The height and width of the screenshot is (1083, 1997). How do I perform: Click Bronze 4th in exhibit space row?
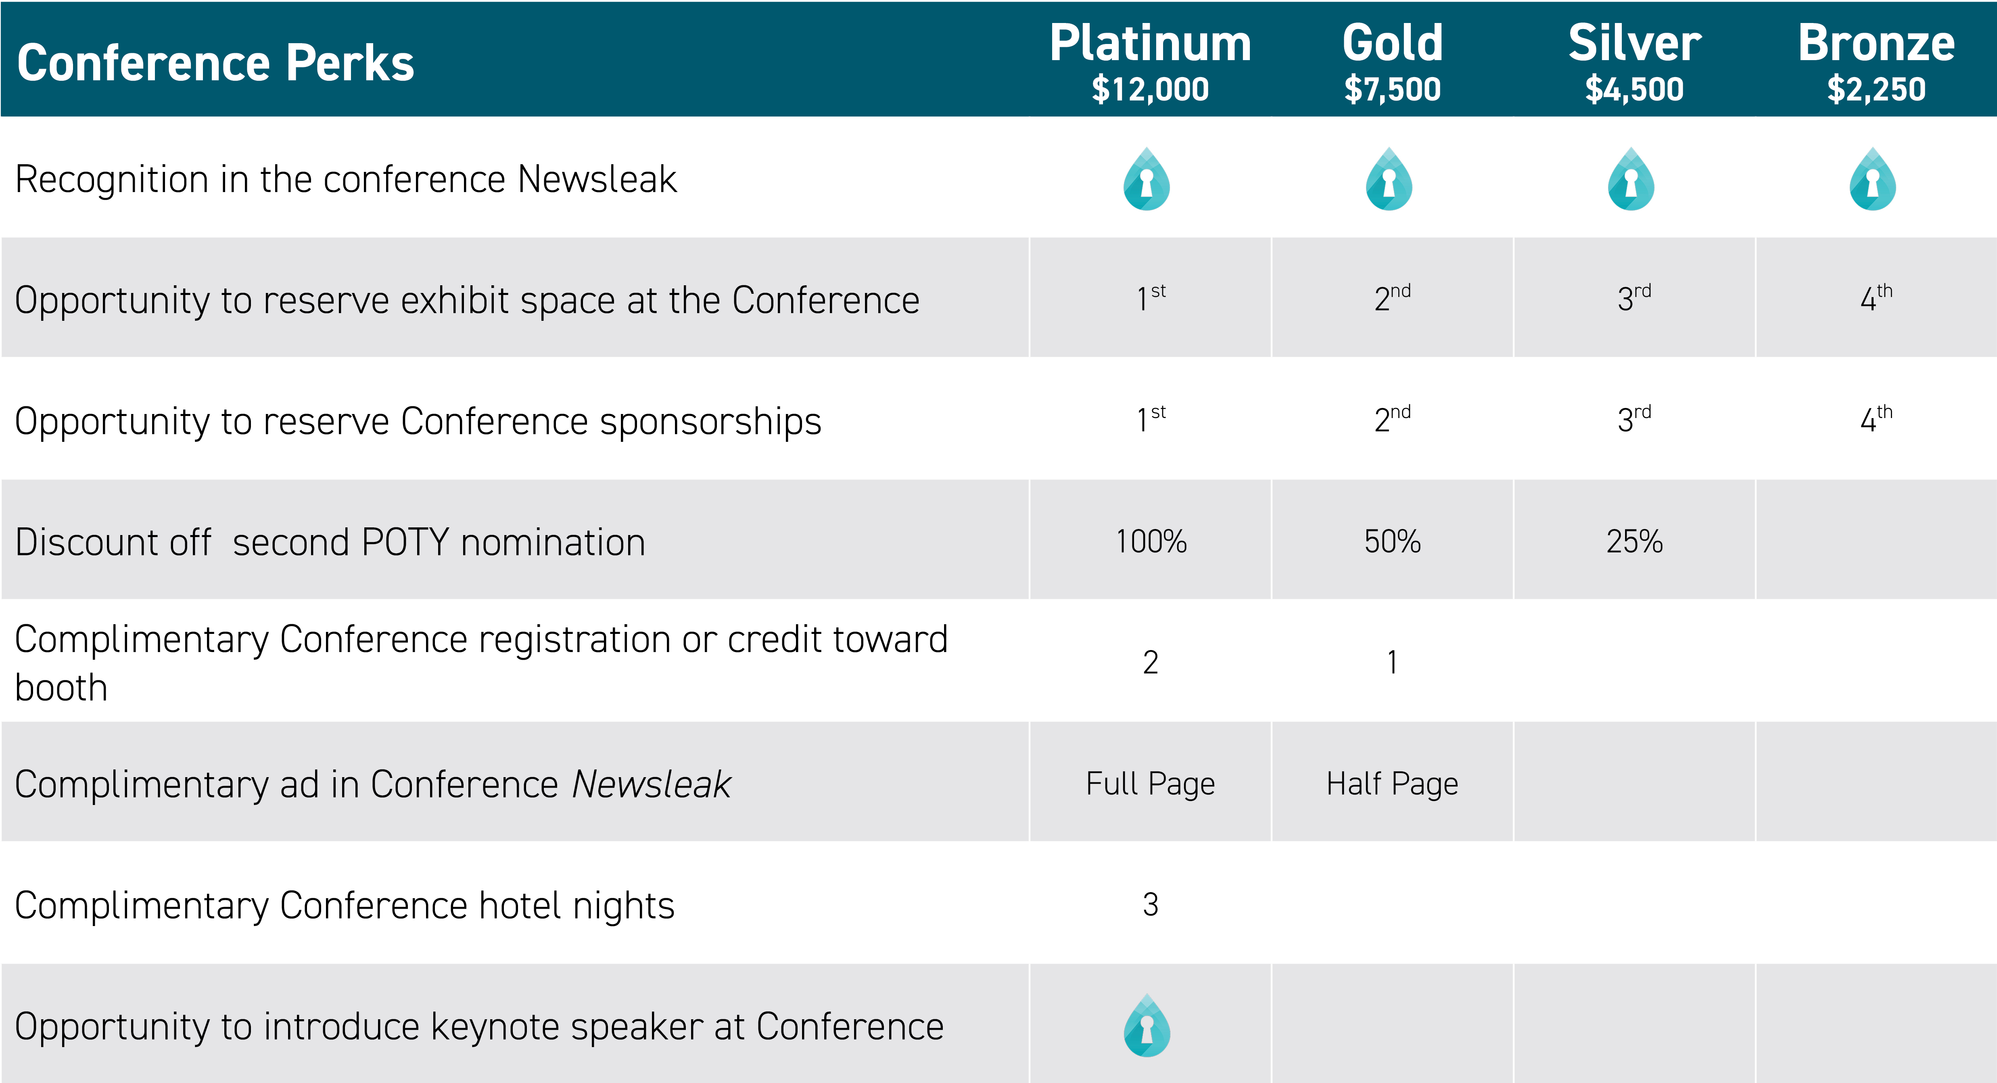coord(1876,297)
